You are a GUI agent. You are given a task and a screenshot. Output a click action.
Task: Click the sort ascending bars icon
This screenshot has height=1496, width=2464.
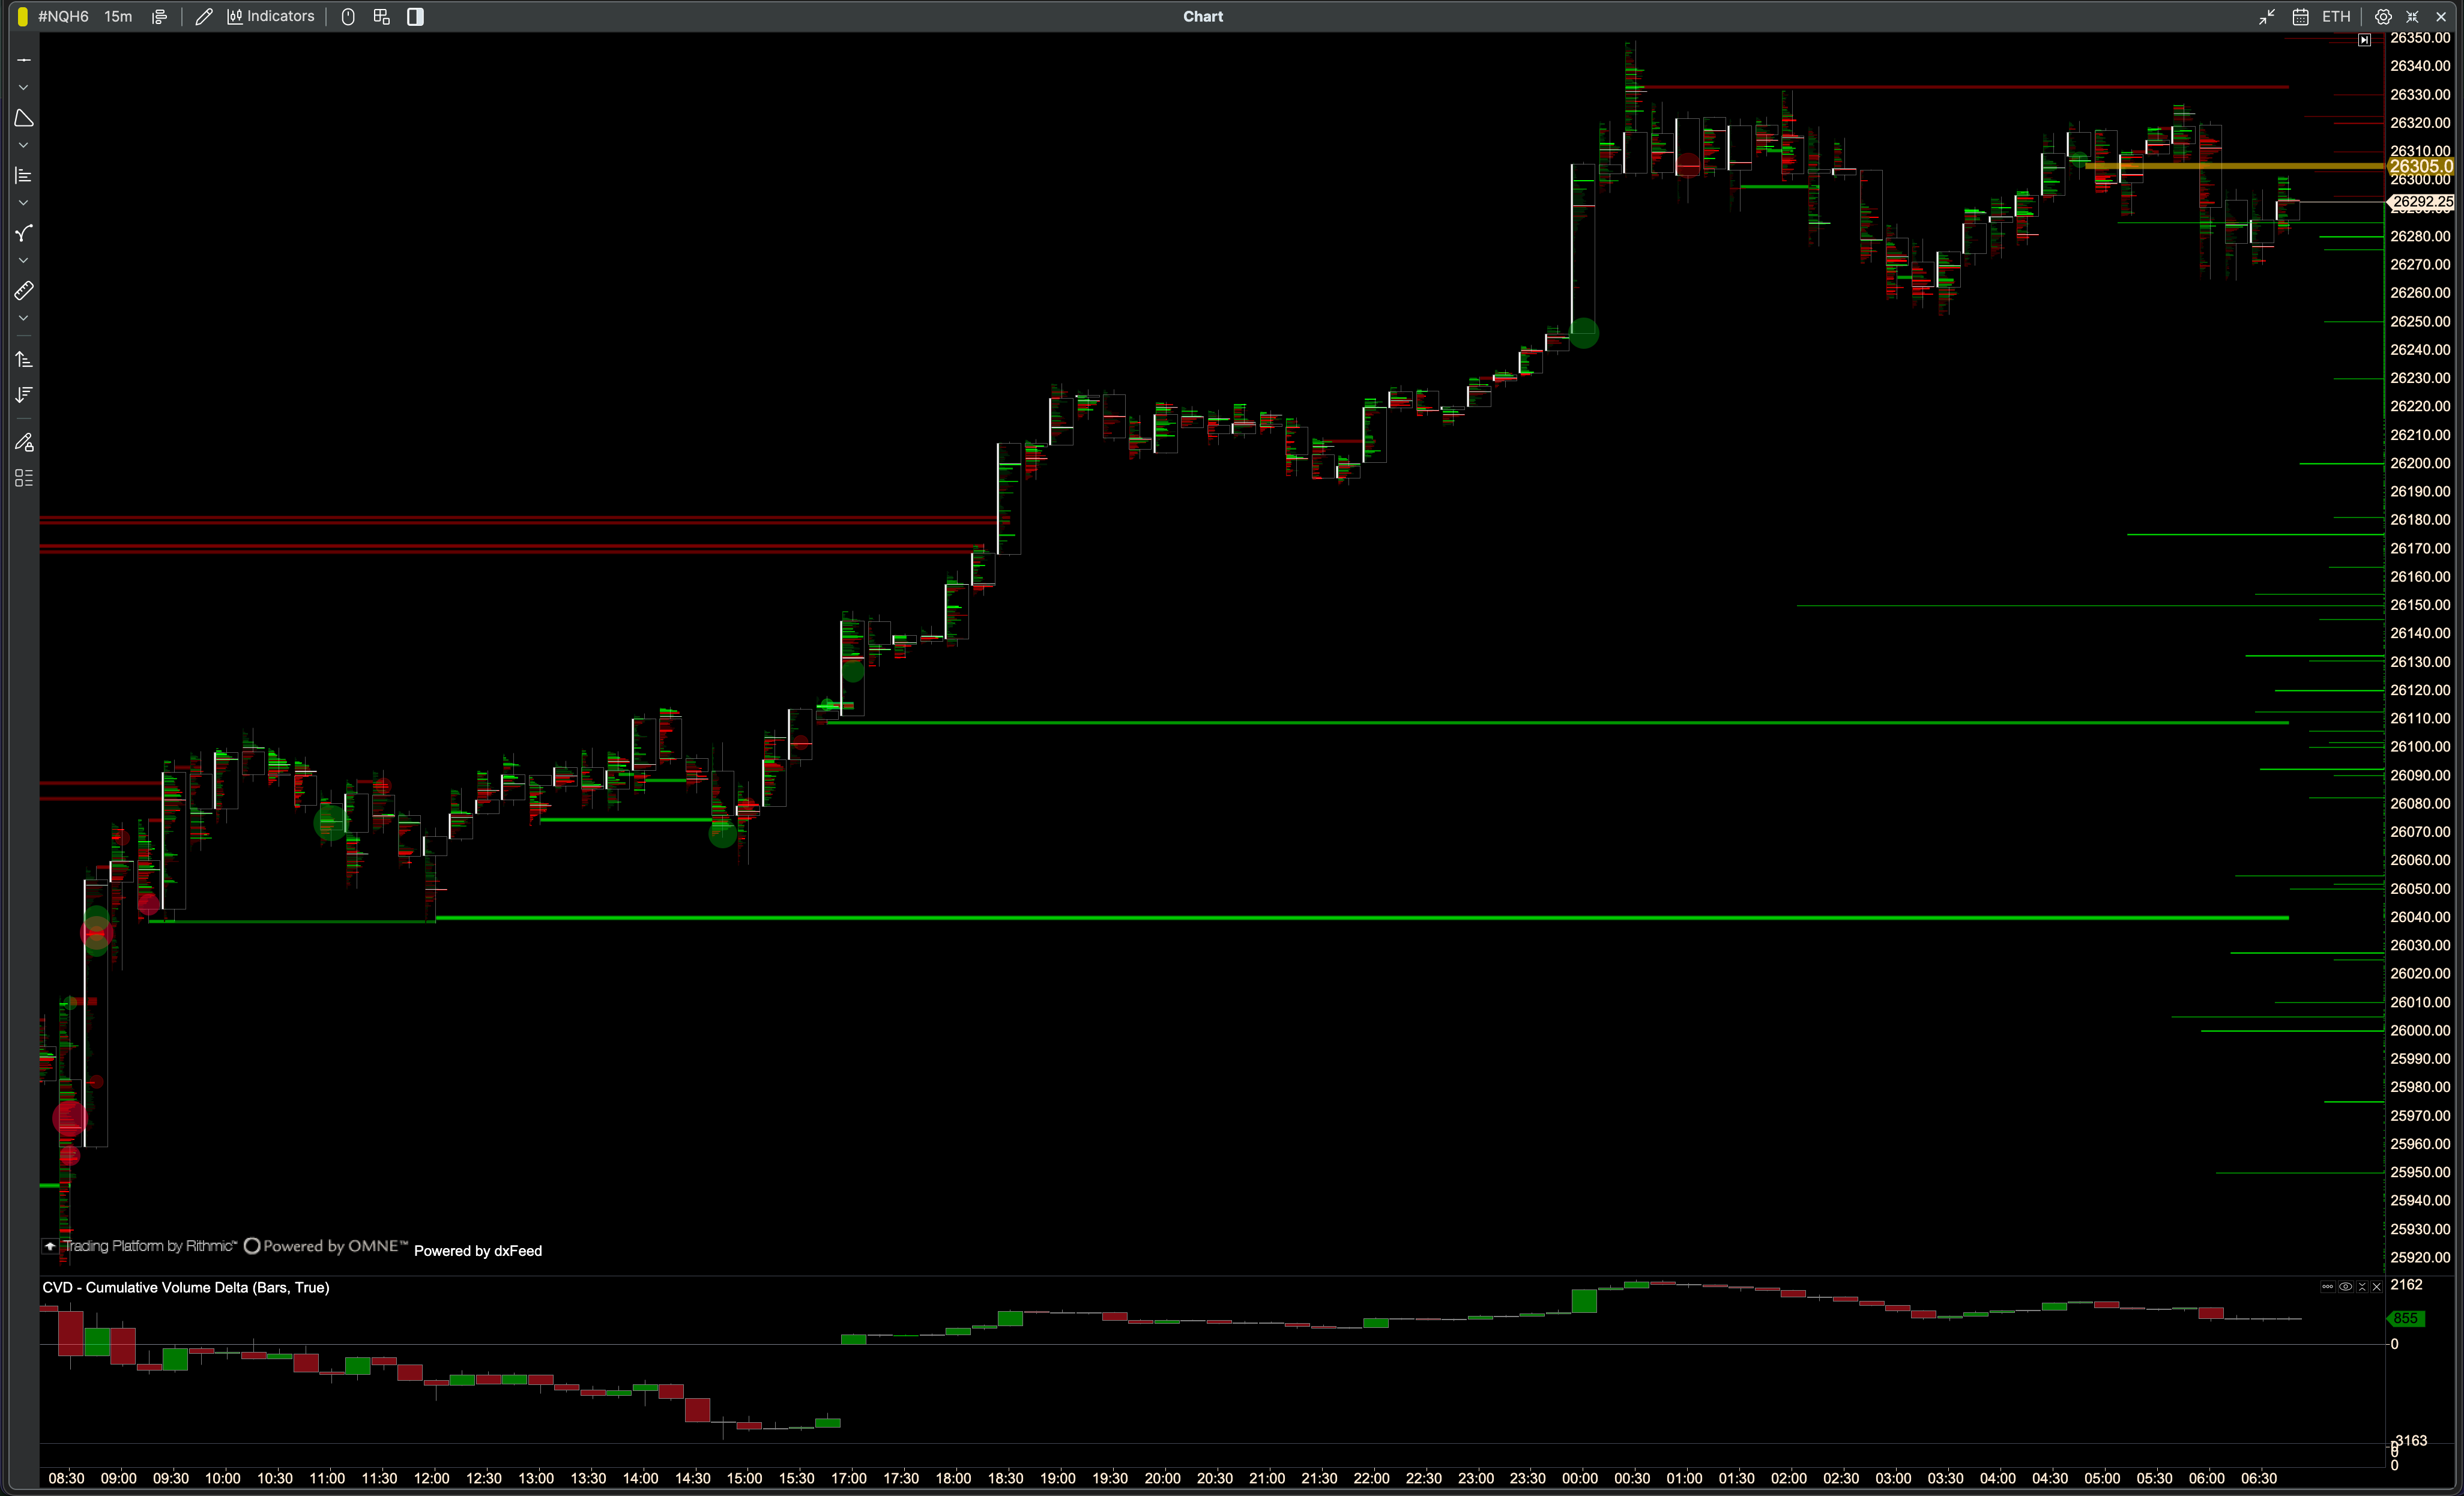pos(24,359)
